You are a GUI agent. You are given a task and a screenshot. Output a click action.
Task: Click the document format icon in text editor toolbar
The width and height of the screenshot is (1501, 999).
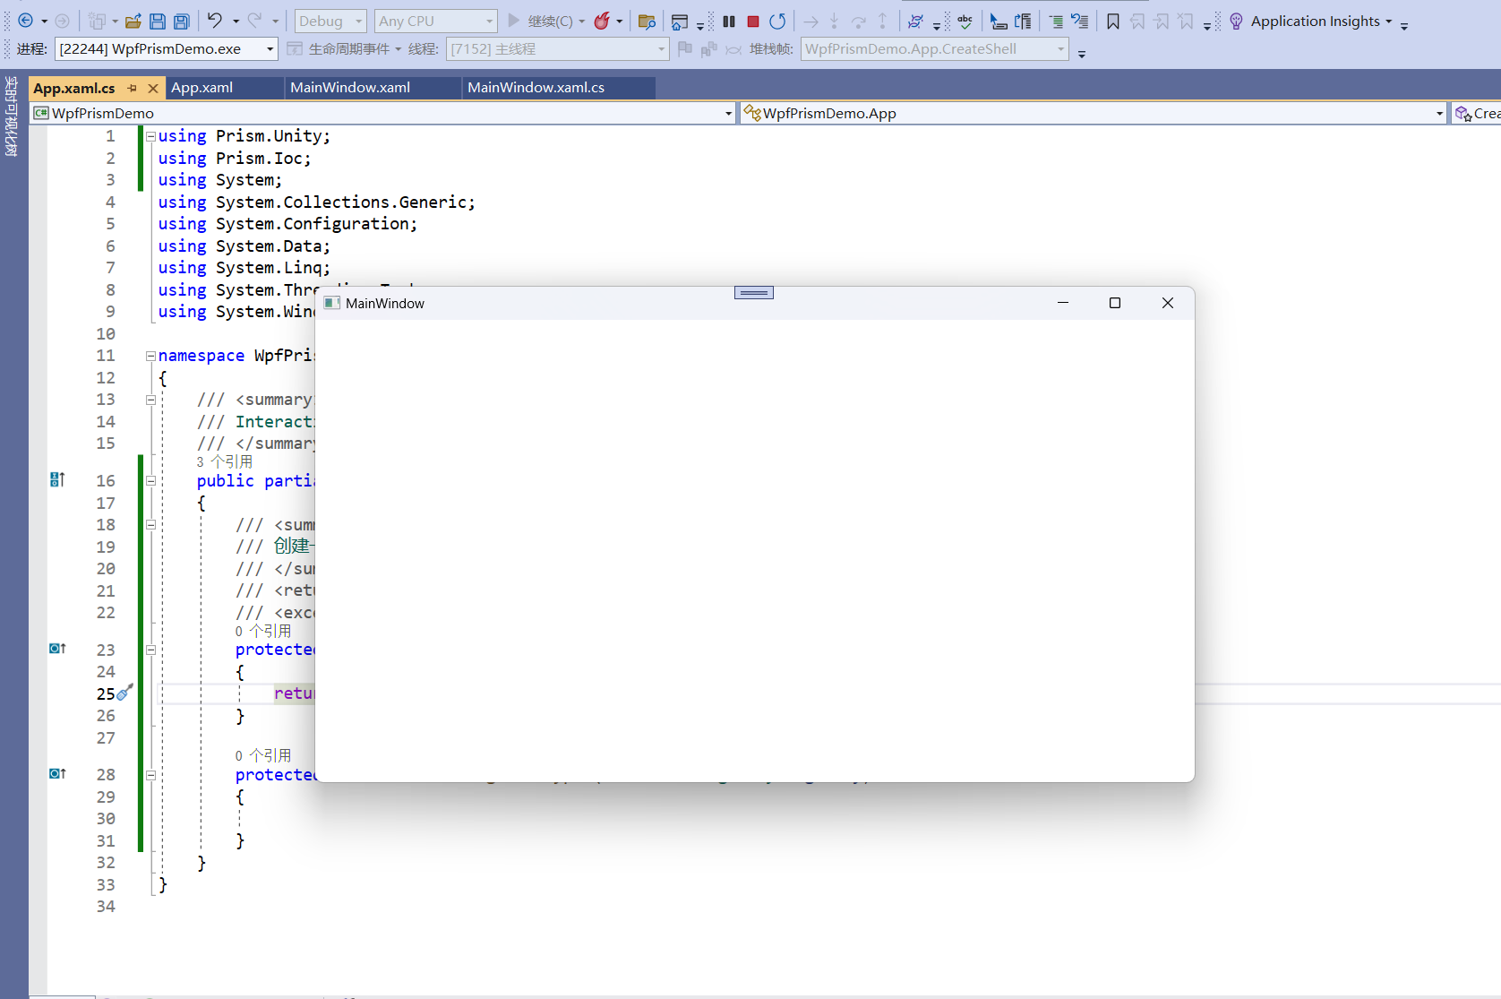1023,22
